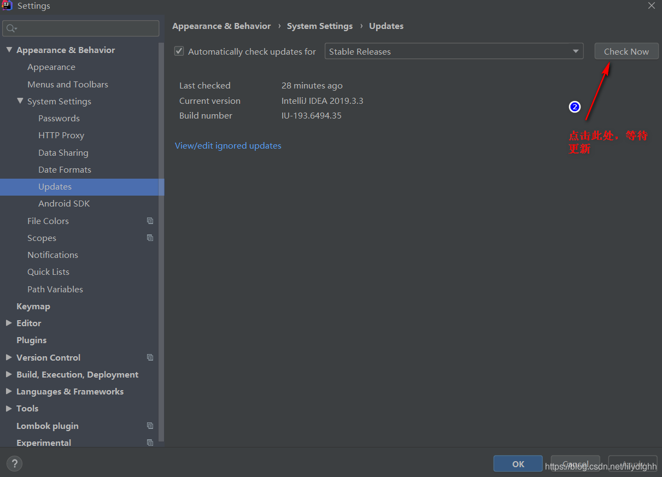Click Appearance & Behavior in breadcrumb
662x477 pixels.
[221, 26]
